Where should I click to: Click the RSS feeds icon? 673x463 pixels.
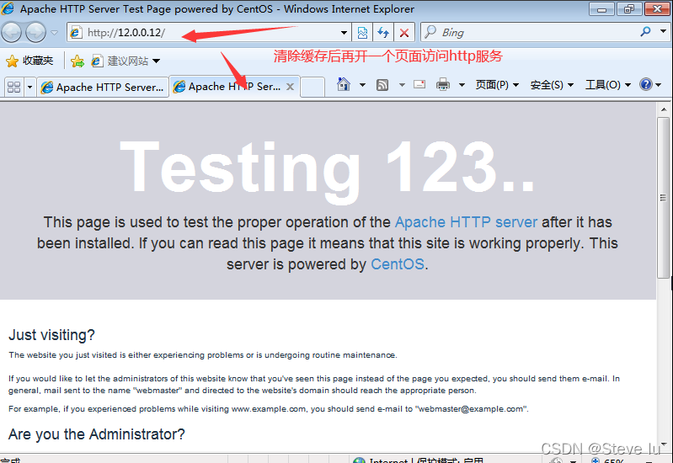coord(382,85)
